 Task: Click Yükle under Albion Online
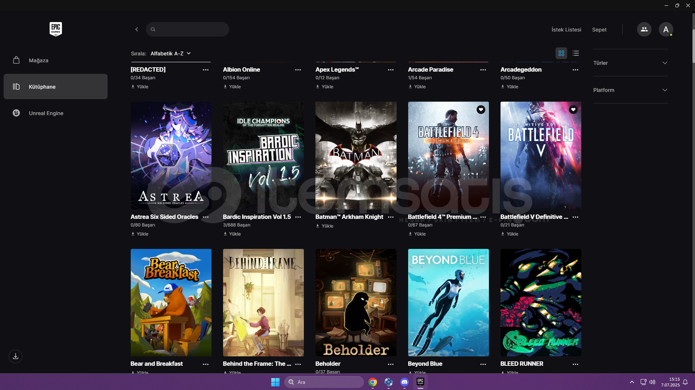pyautogui.click(x=232, y=86)
